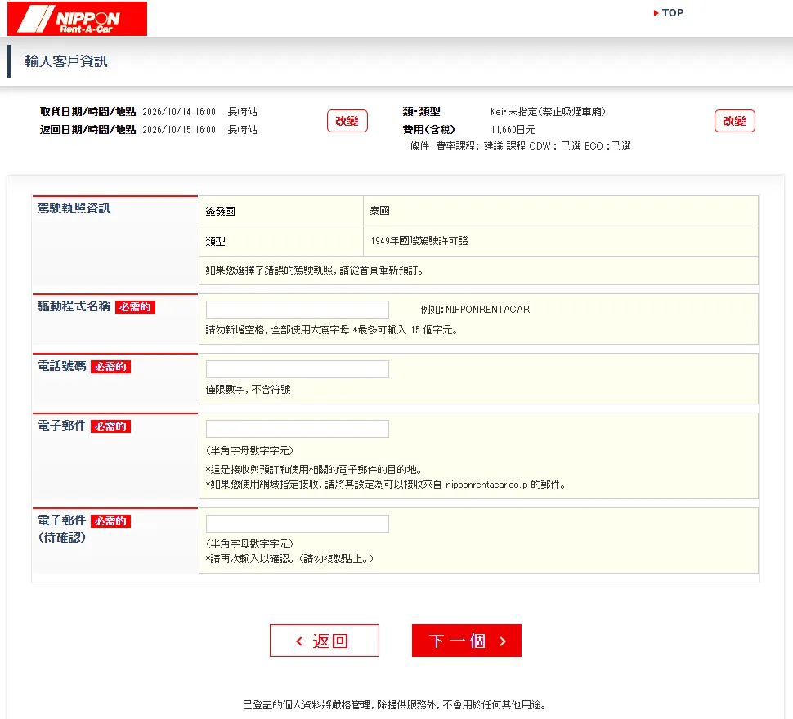Click the CDW and ECO conditions line
The height and width of the screenshot is (719, 793).
[521, 146]
